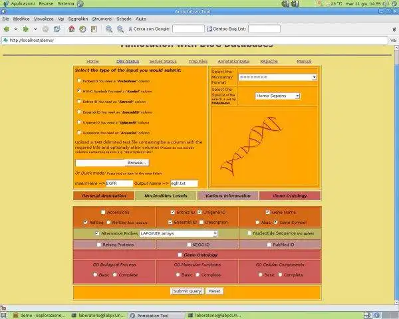Select the Accessions input radio button

click(x=79, y=132)
